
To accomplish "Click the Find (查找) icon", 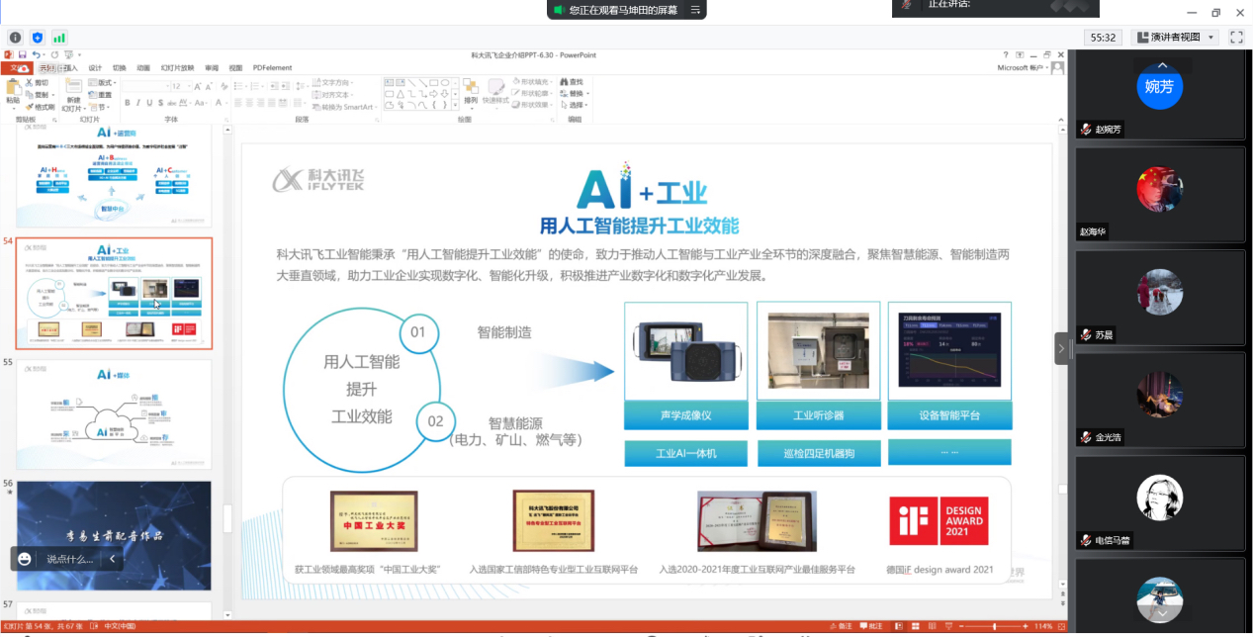I will point(572,82).
